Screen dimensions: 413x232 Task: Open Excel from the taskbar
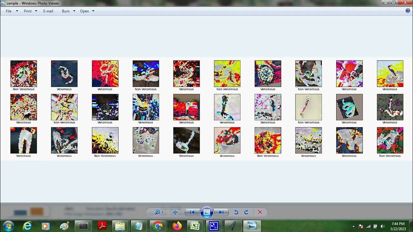[195, 226]
